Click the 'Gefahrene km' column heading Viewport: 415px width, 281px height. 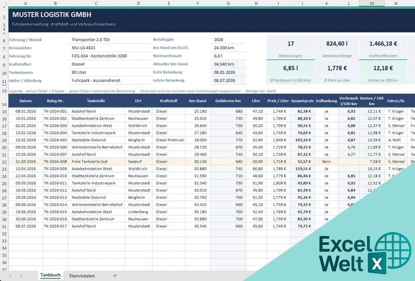[228, 101]
